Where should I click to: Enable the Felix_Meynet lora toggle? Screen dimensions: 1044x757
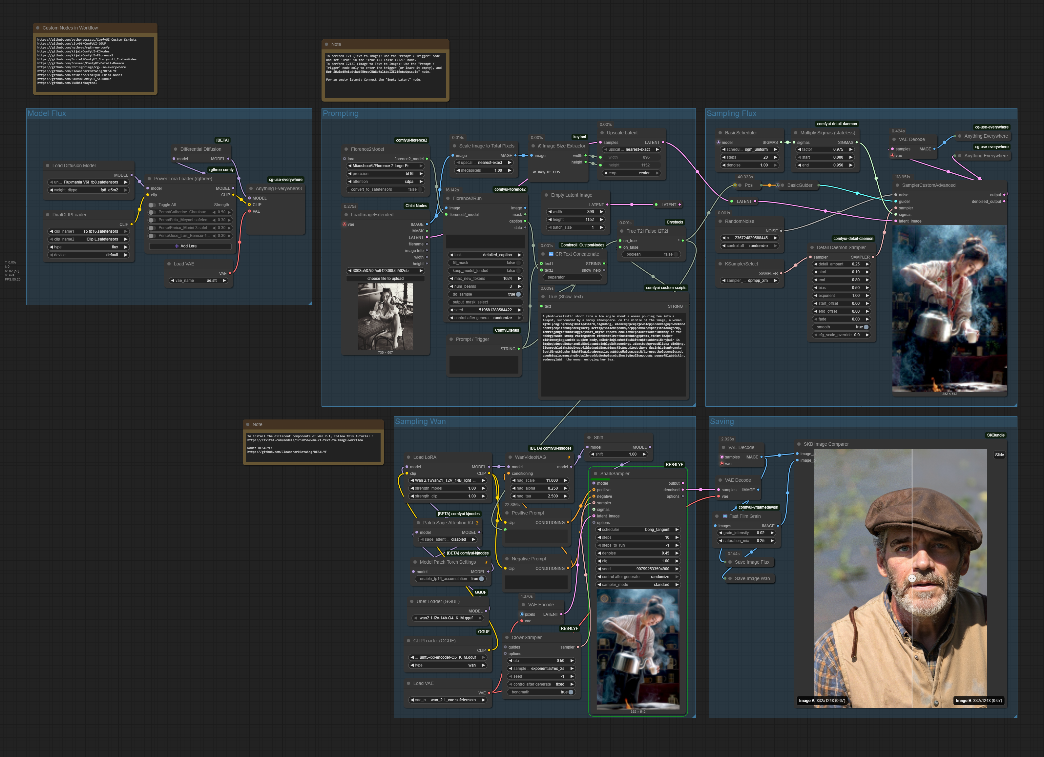coord(152,220)
